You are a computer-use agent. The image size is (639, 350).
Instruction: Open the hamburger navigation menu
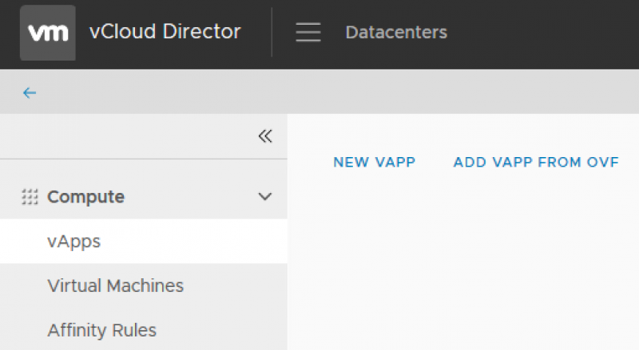(308, 32)
